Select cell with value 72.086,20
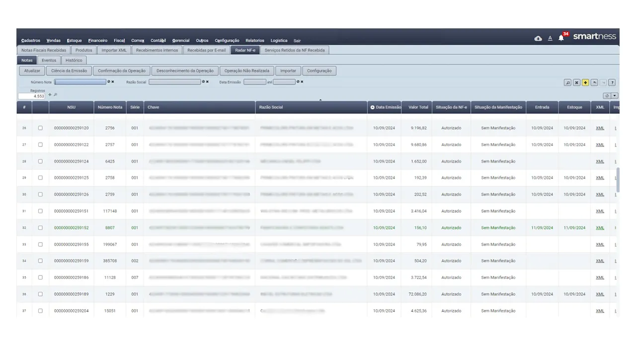 coord(417,294)
